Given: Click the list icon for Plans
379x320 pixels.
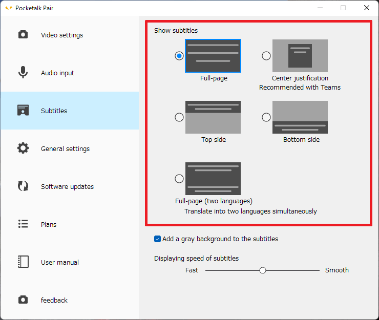Looking at the screenshot, I should click(x=23, y=224).
